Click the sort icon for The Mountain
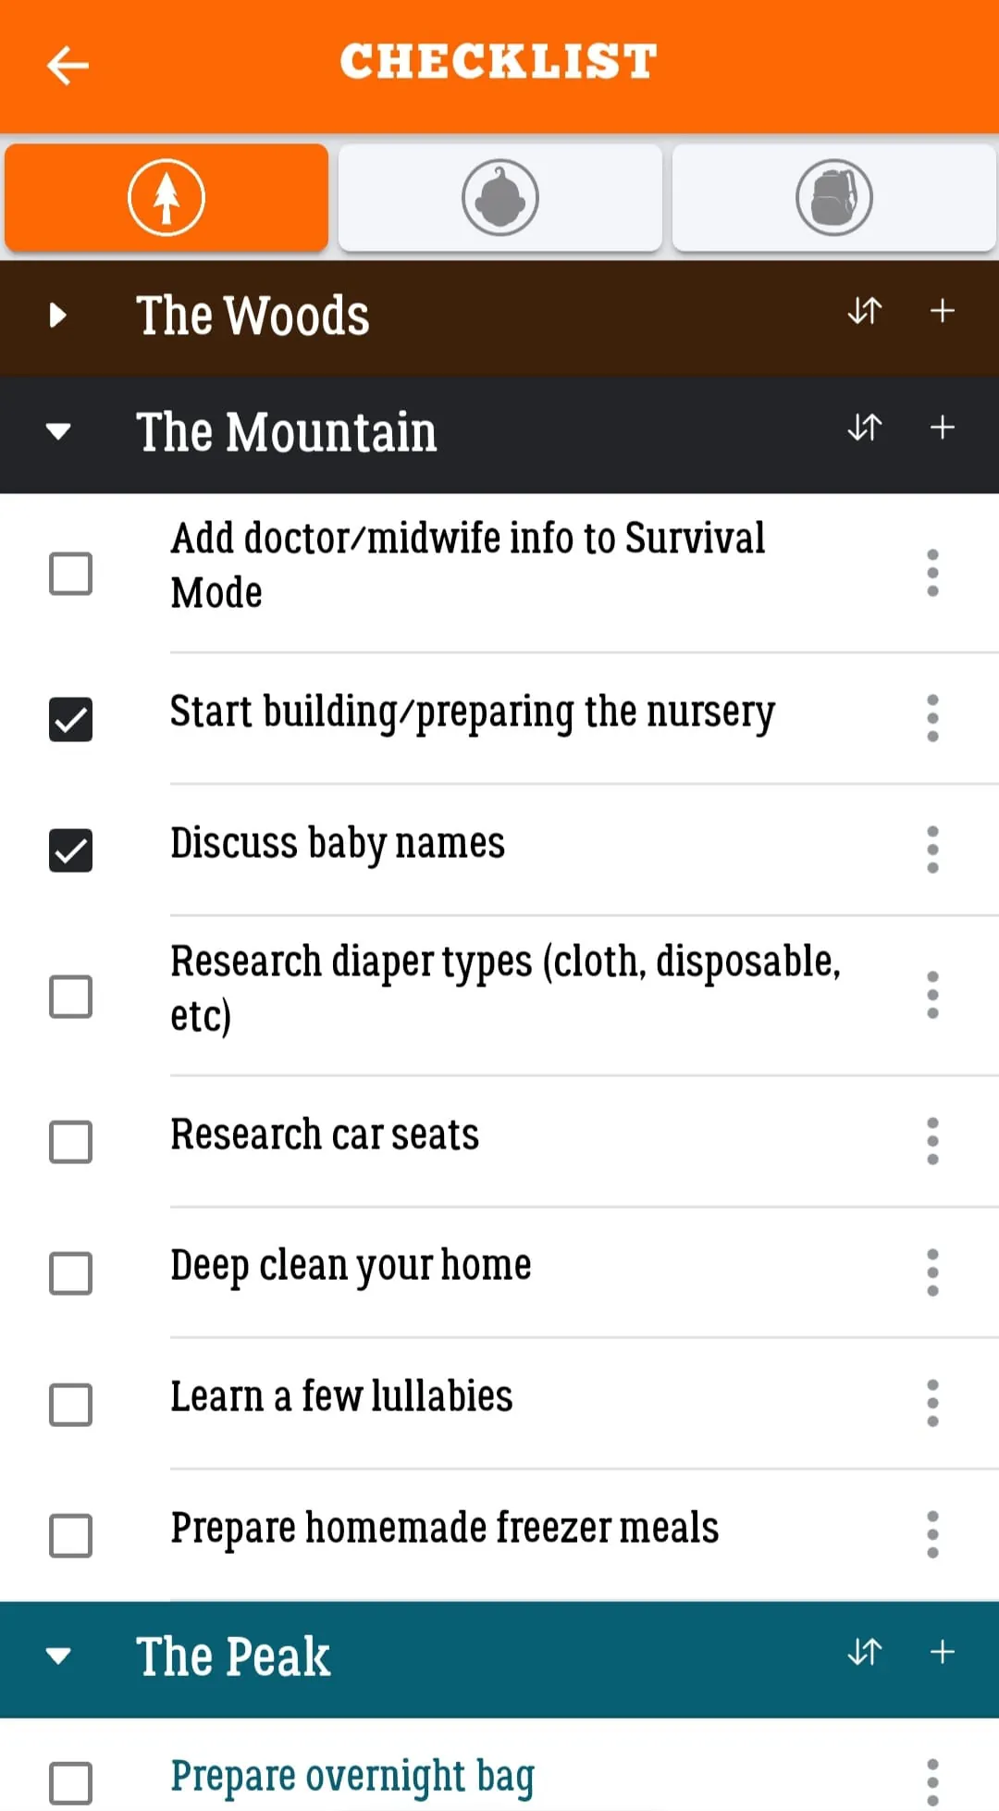The image size is (999, 1811). point(865,428)
